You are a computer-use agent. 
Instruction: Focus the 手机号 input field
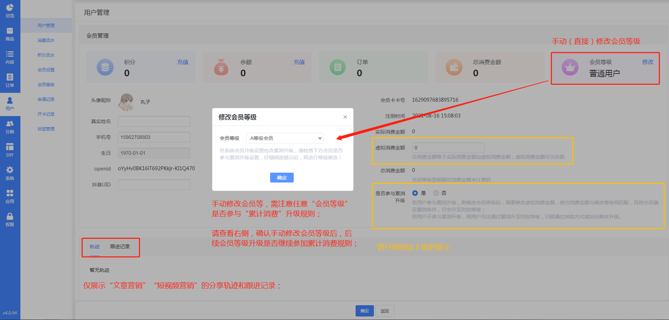tap(154, 137)
